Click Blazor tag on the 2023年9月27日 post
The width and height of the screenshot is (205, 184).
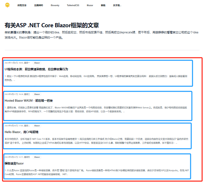coord(37,94)
